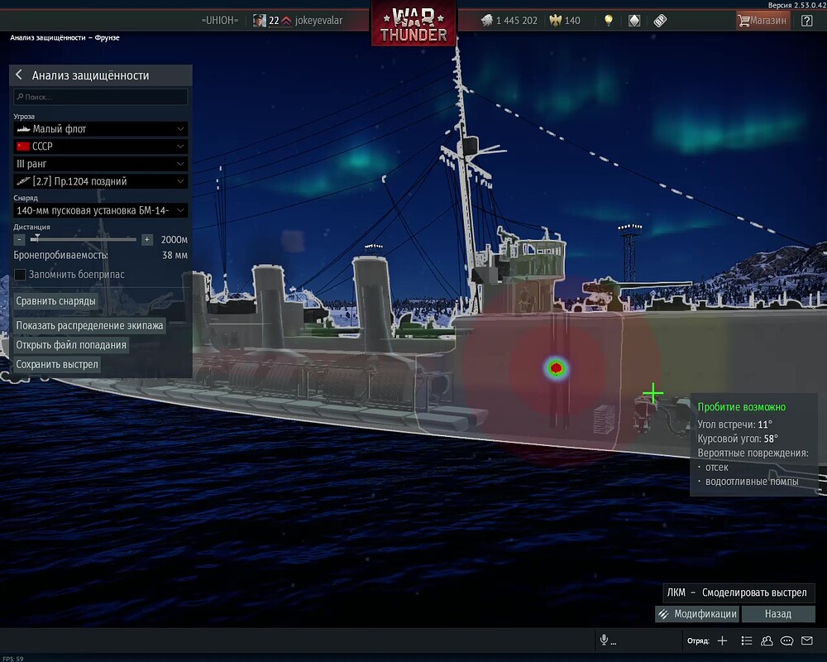Invite to Отряд with plus icon
The height and width of the screenshot is (662, 827).
pos(723,640)
